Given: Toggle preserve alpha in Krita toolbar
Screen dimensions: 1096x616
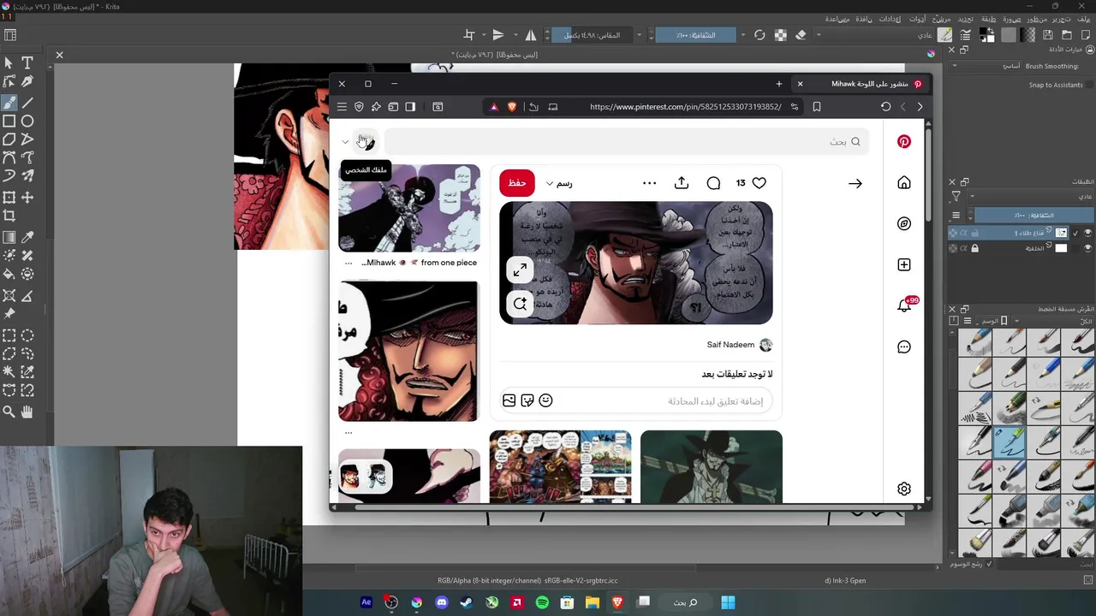Looking at the screenshot, I should click(x=780, y=35).
